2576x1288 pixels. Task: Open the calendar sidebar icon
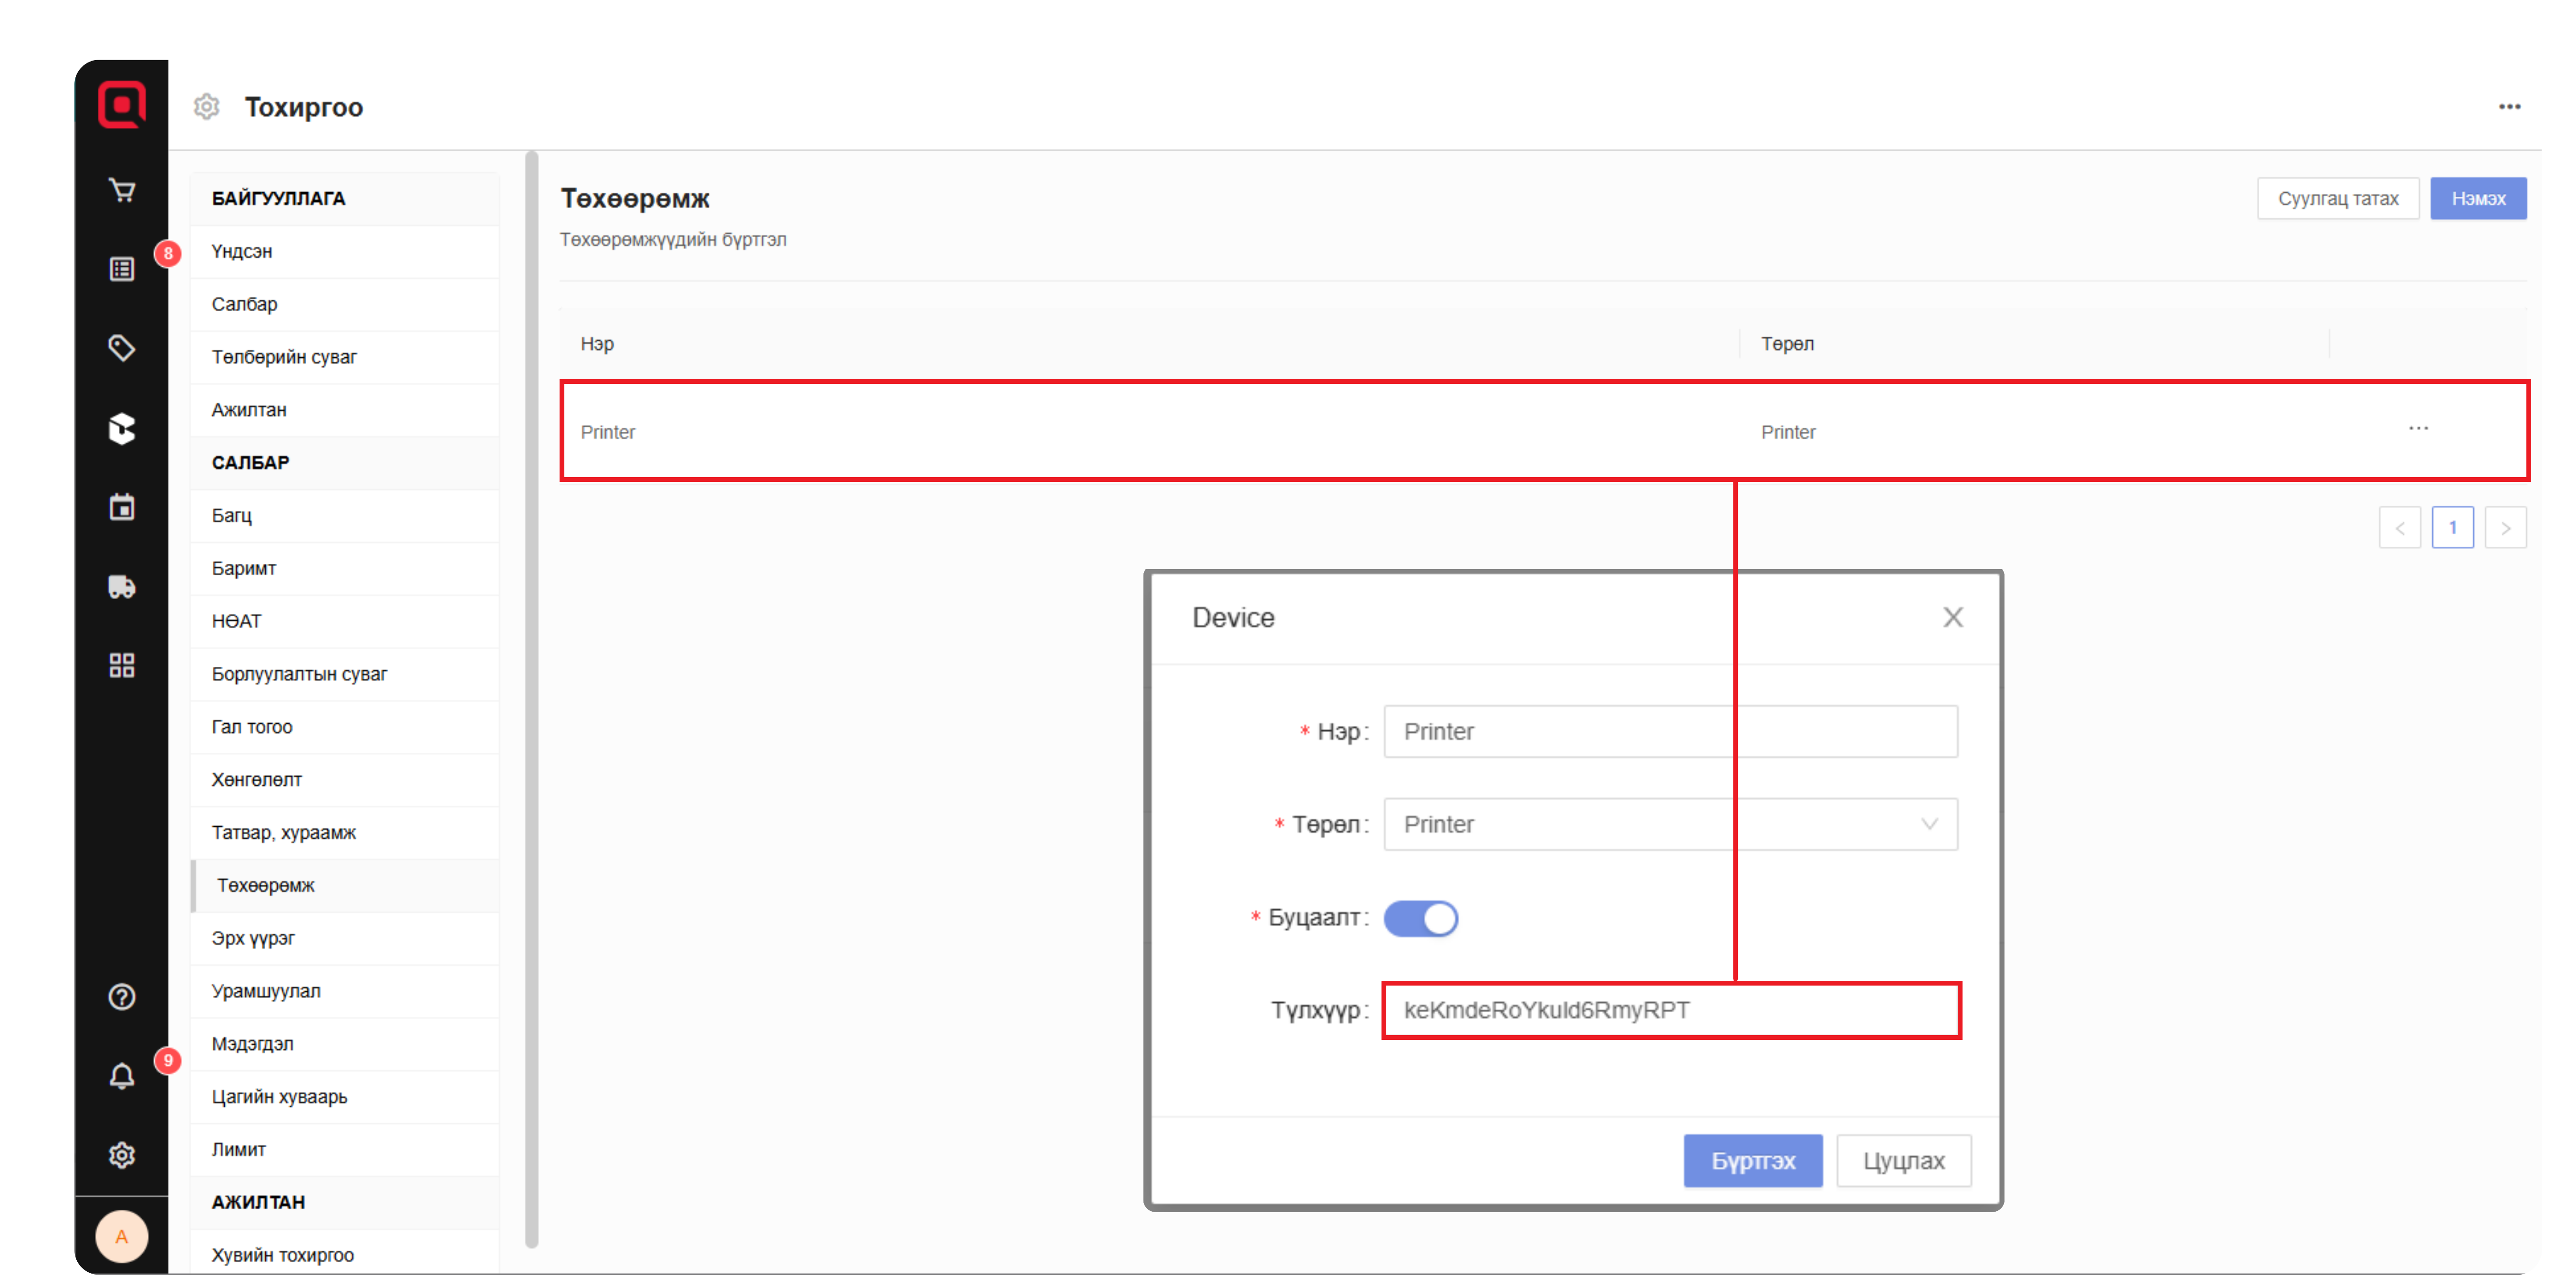(x=122, y=507)
